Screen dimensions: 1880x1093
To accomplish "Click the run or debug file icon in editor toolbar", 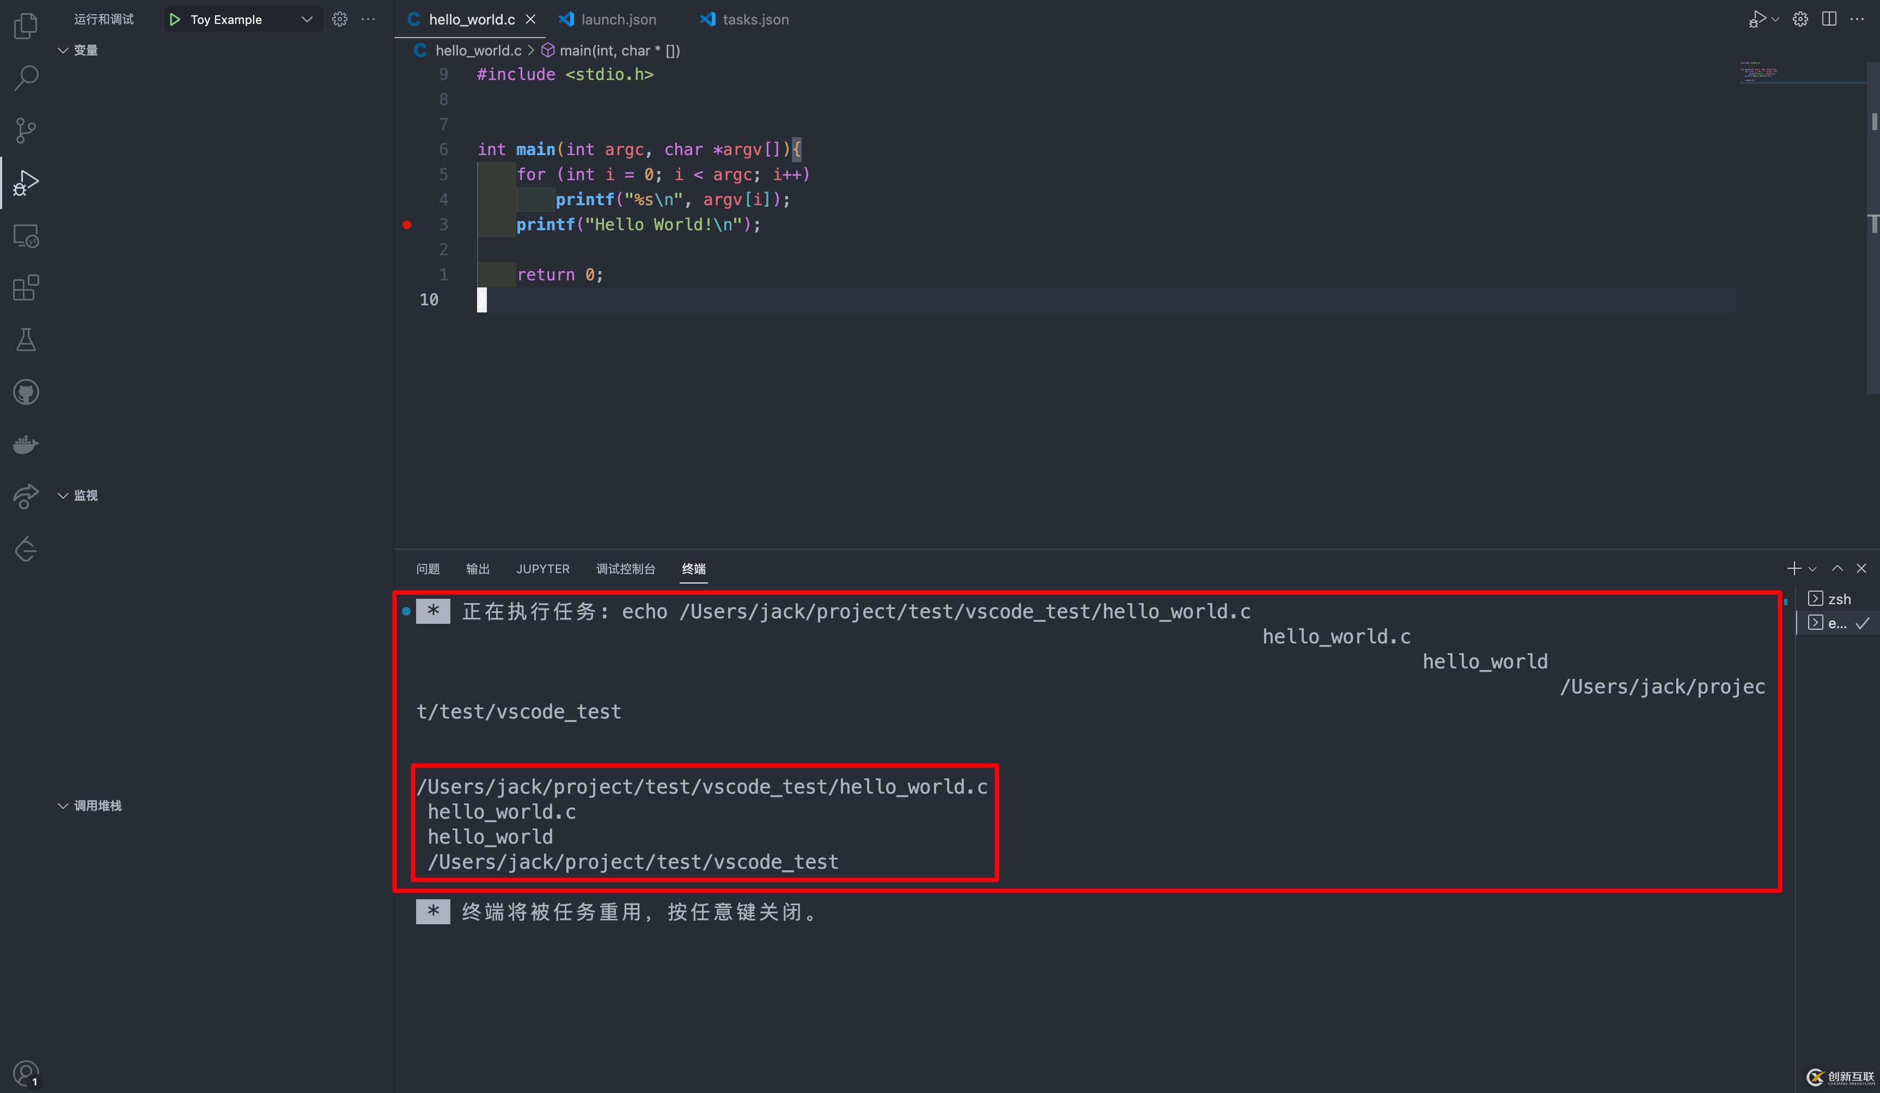I will 1757,20.
